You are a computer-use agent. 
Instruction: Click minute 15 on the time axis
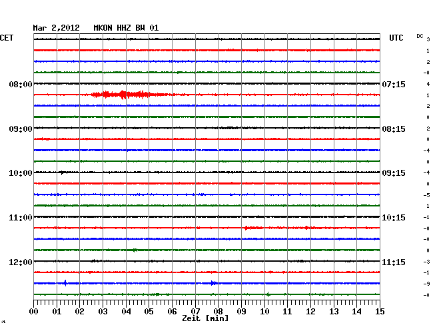click(380, 311)
